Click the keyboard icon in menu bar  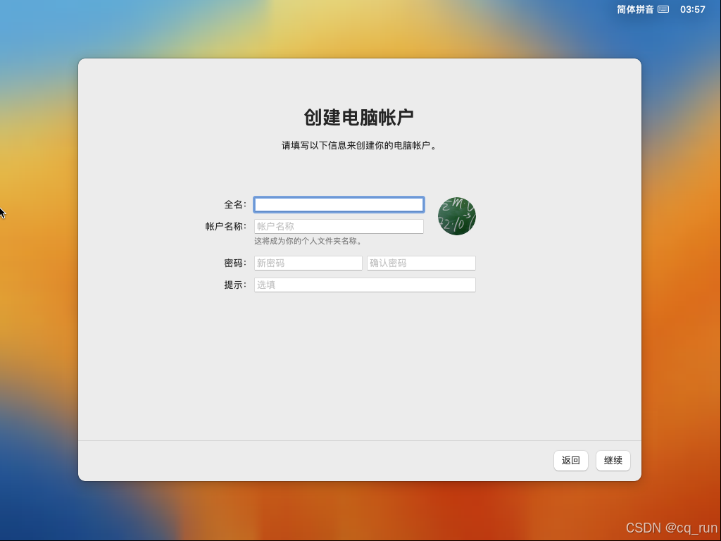coord(663,9)
